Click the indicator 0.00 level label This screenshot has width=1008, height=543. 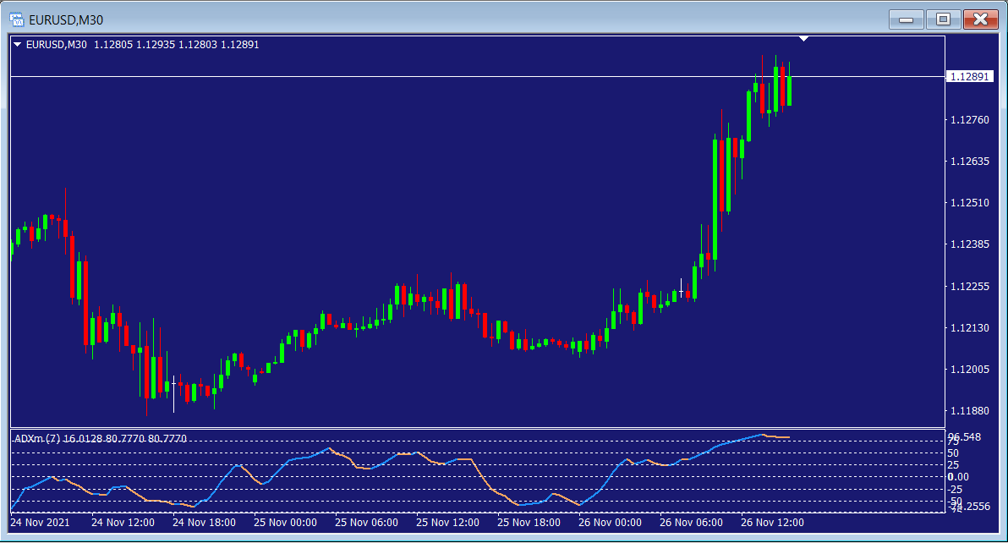click(x=957, y=477)
